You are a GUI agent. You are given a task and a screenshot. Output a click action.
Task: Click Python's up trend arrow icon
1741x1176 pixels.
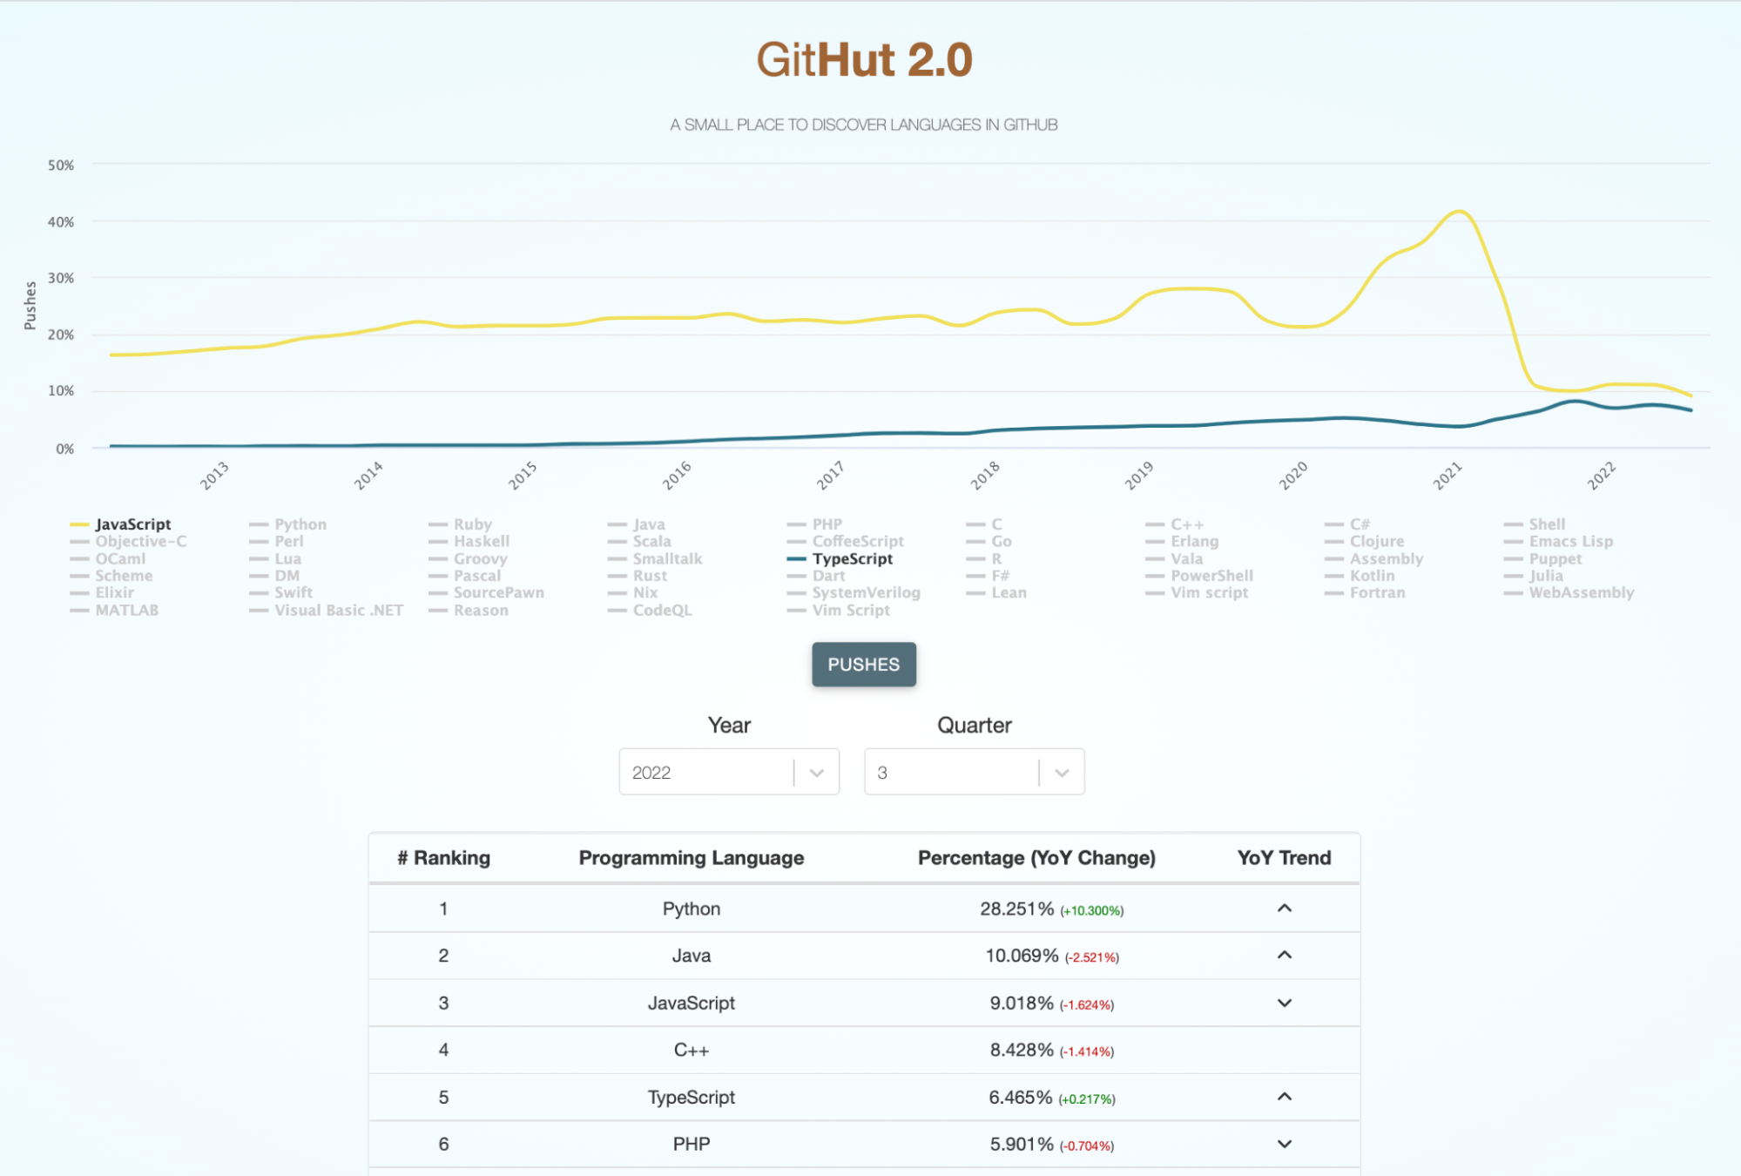click(1284, 909)
